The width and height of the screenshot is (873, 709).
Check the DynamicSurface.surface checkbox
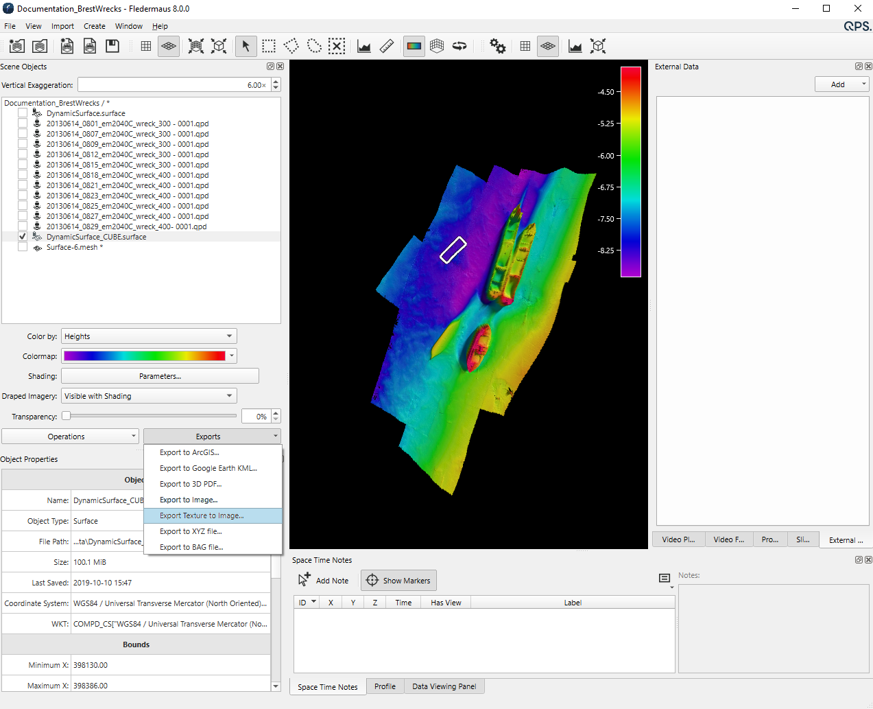pyautogui.click(x=23, y=113)
